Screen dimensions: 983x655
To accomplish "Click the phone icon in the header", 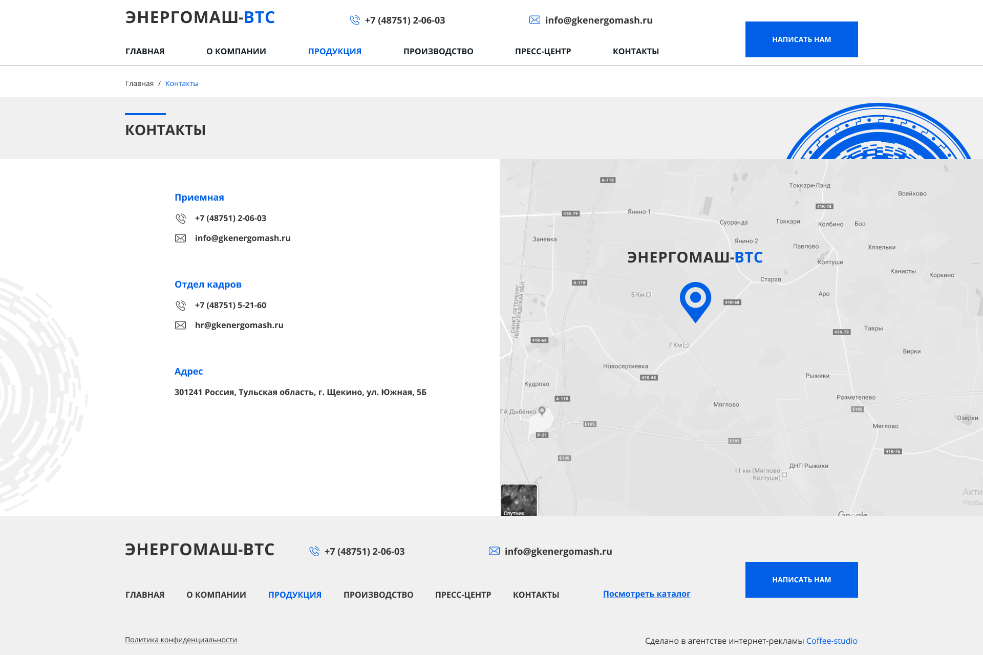I will (355, 20).
